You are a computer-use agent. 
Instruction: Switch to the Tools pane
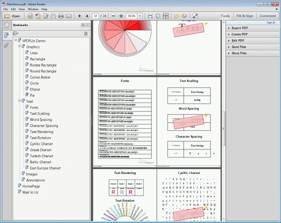(225, 16)
